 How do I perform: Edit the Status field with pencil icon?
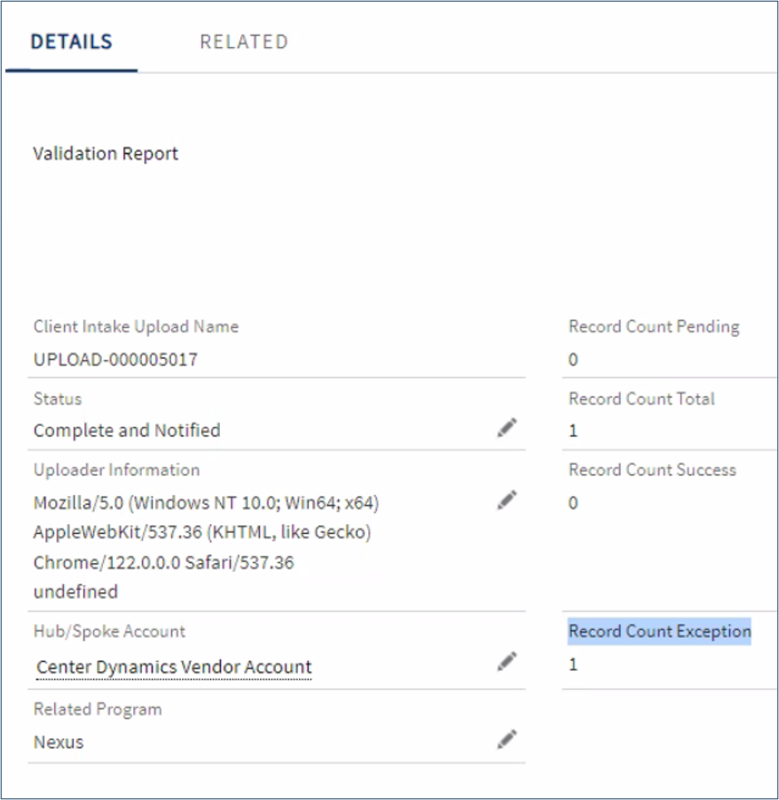point(506,428)
